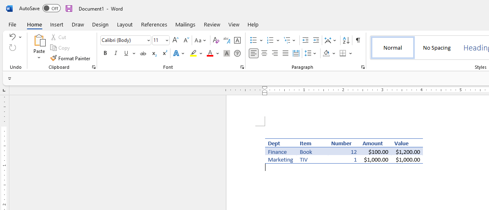Click the Finance cell in the table
489x210 pixels.
tap(277, 152)
